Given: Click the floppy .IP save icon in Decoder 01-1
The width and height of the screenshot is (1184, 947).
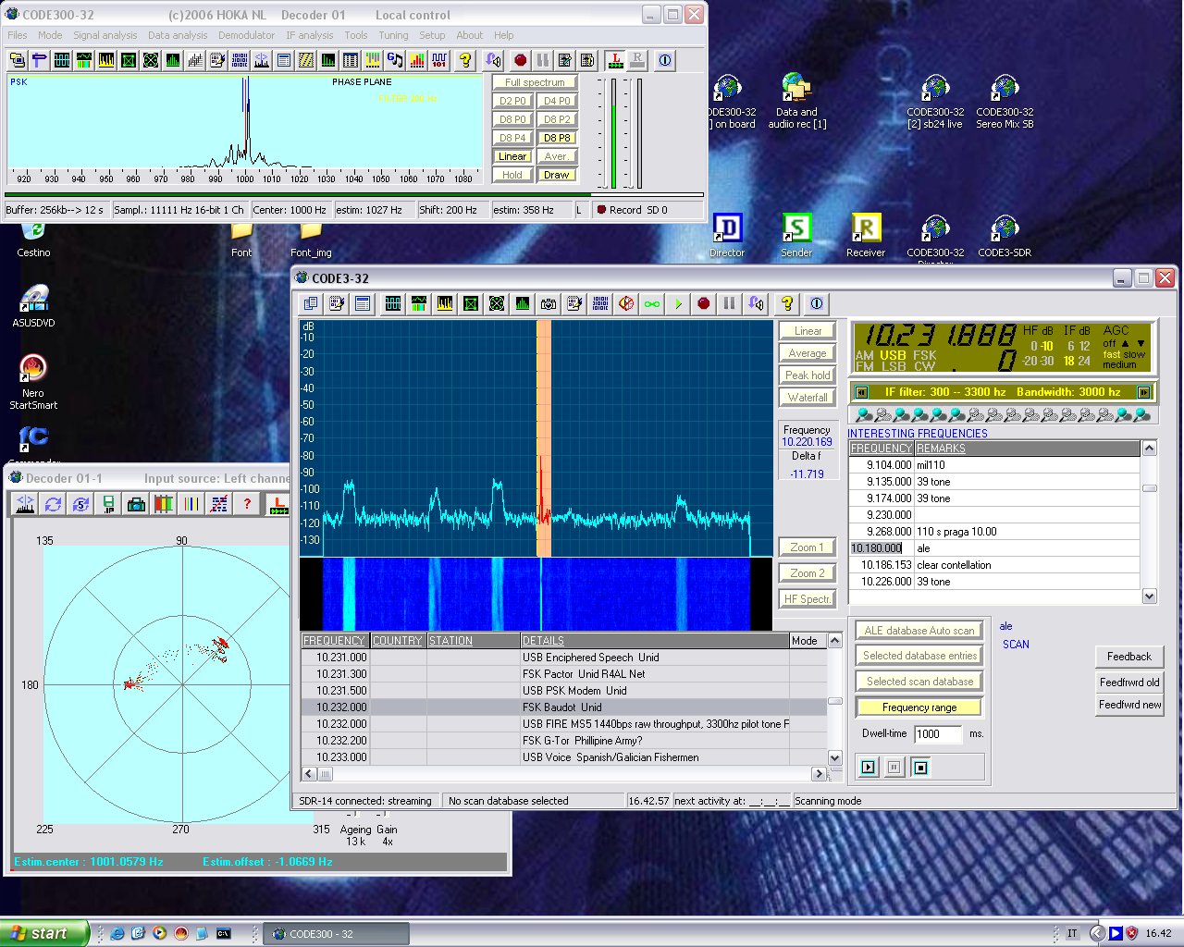Looking at the screenshot, I should (x=108, y=504).
